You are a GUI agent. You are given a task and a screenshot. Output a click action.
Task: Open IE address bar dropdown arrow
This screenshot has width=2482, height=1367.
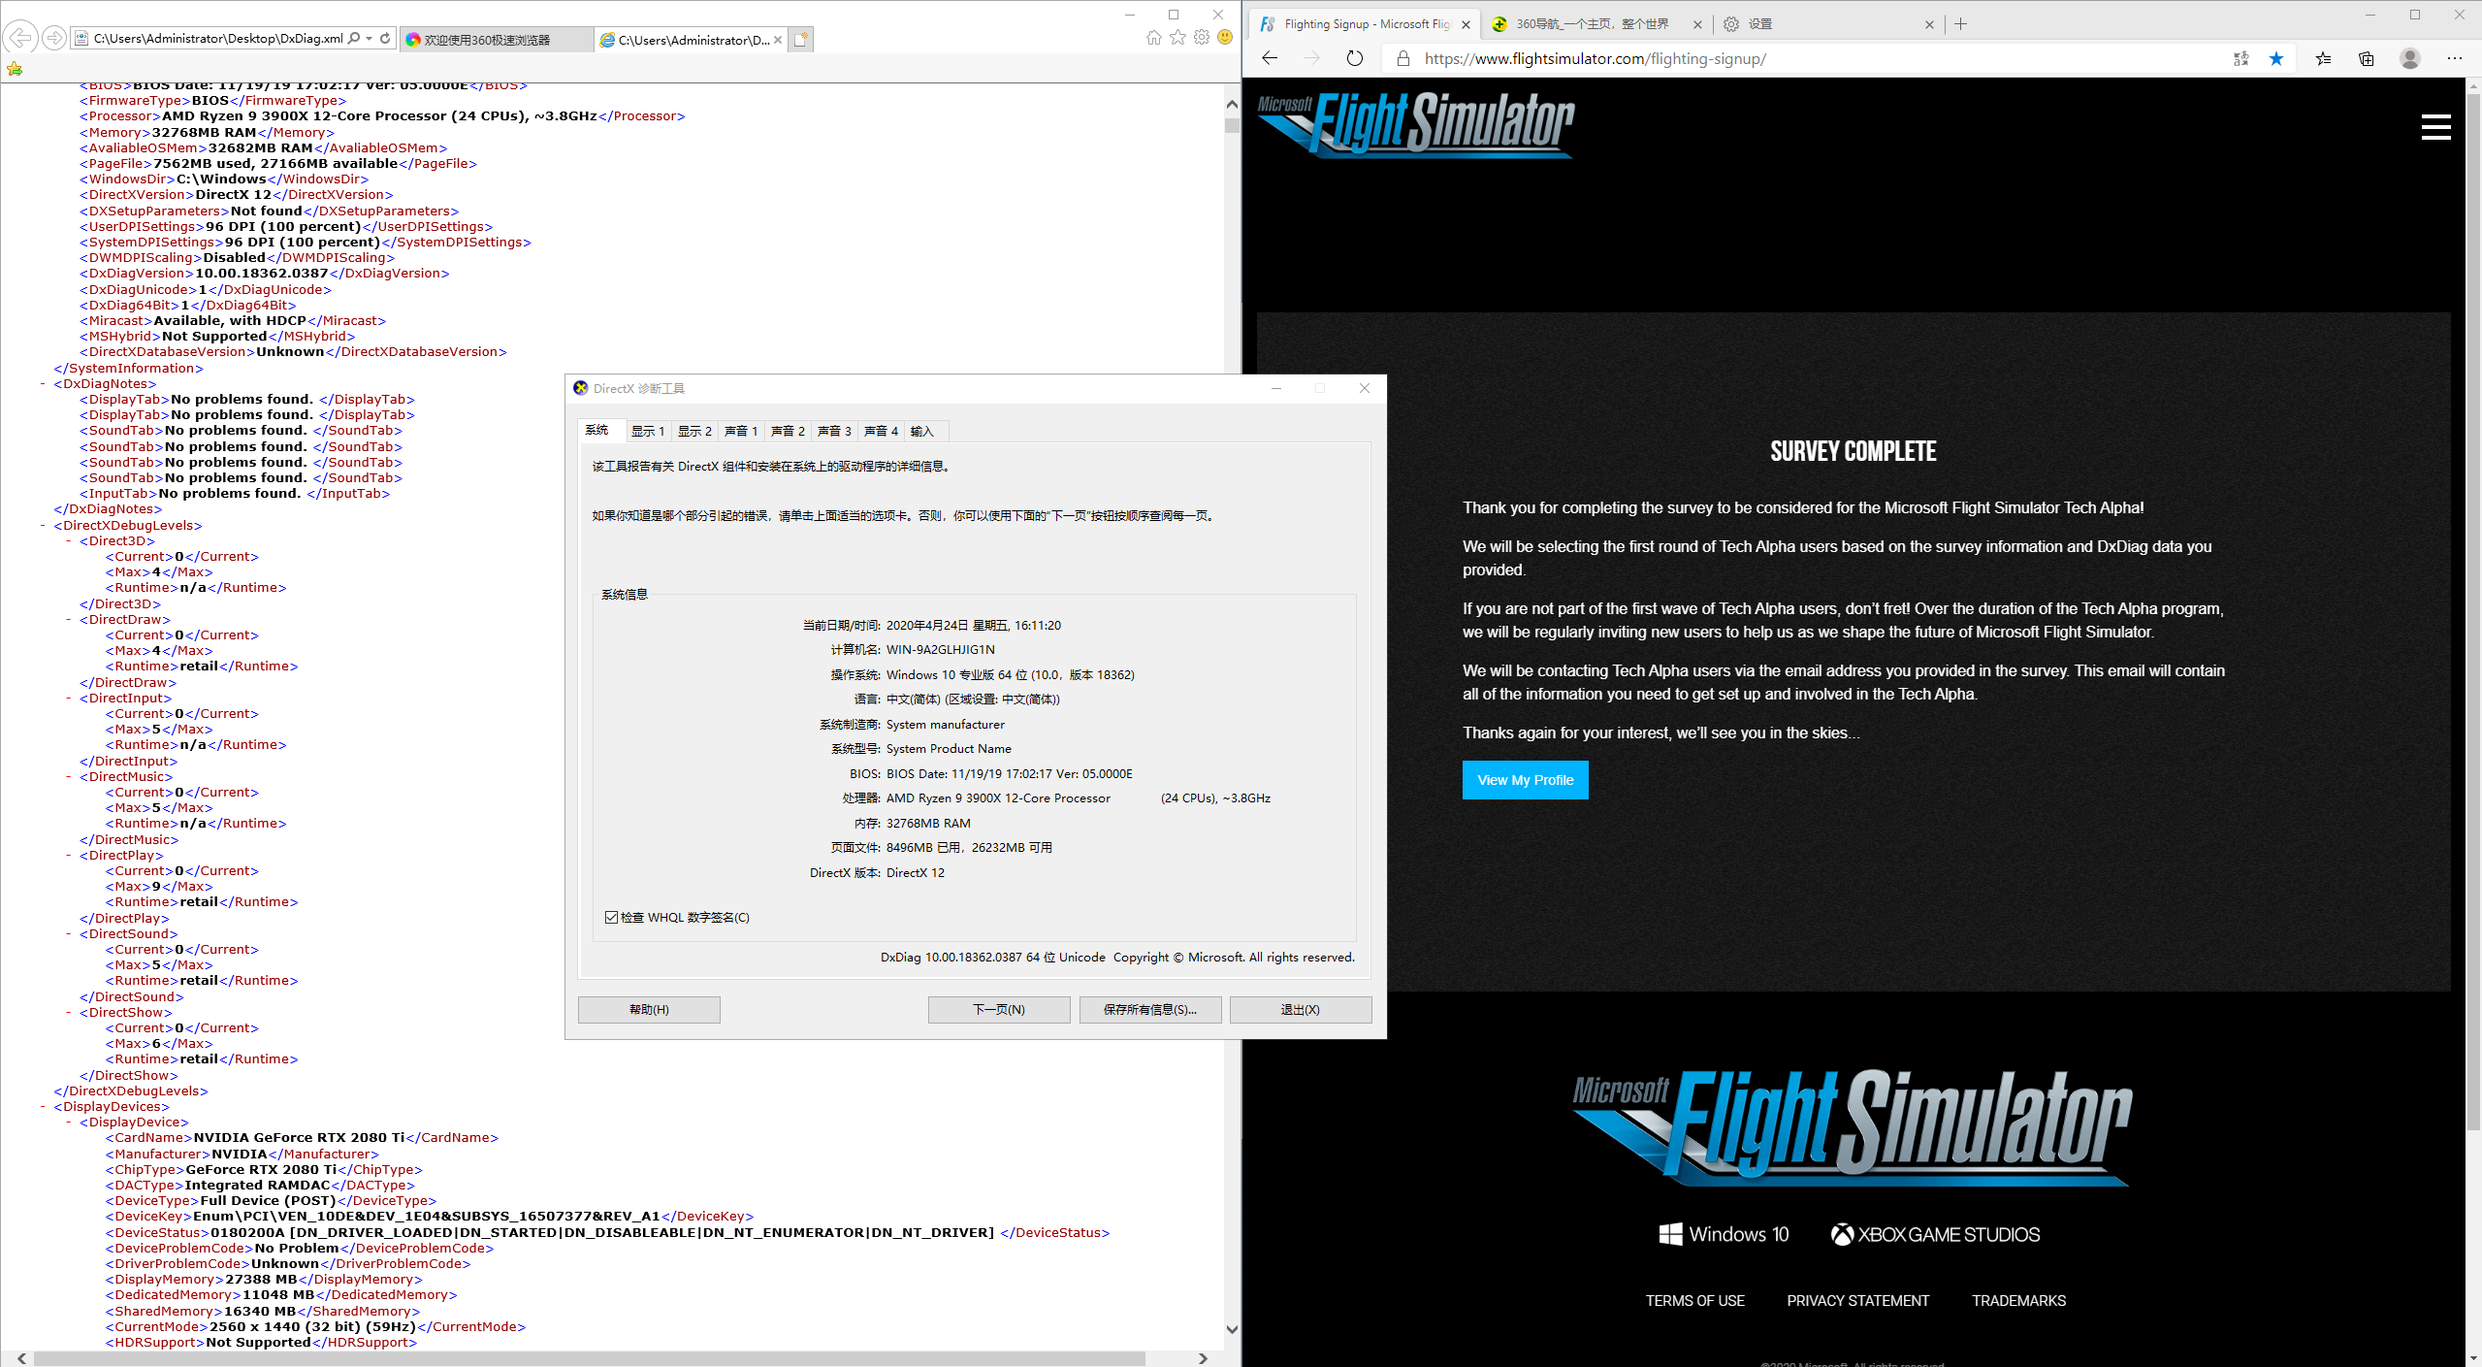(x=370, y=38)
